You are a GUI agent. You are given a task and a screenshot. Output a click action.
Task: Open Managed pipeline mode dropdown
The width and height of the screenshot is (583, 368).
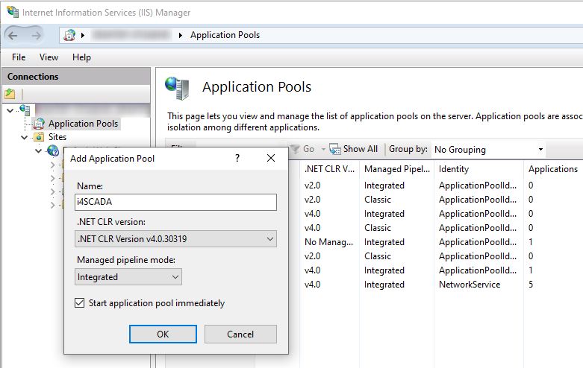[x=128, y=276]
